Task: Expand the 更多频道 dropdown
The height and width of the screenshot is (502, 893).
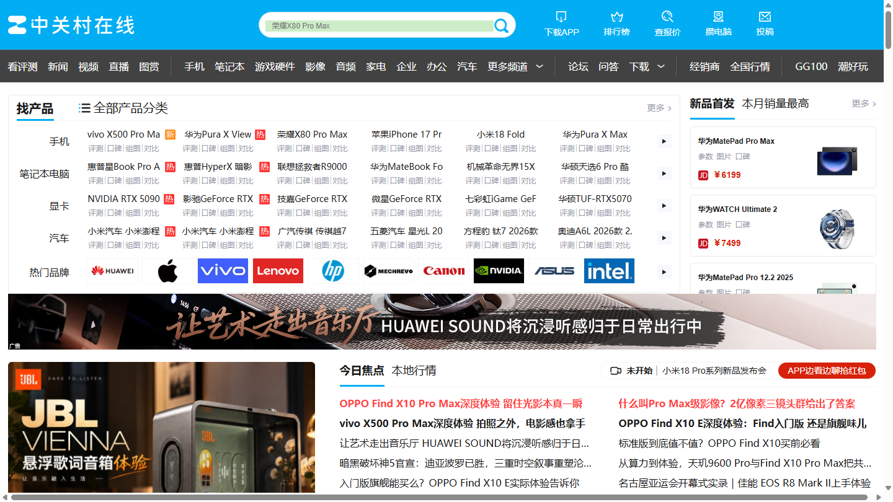Action: (540, 66)
